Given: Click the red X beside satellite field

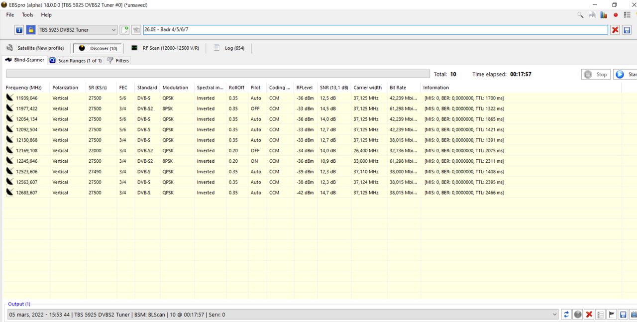Looking at the screenshot, I should (615, 30).
